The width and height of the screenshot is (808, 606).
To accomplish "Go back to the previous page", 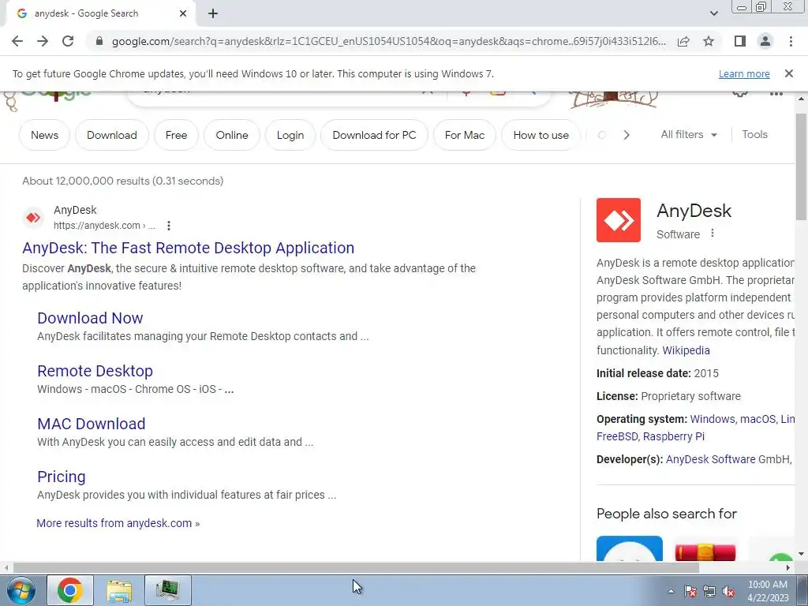I will (17, 41).
